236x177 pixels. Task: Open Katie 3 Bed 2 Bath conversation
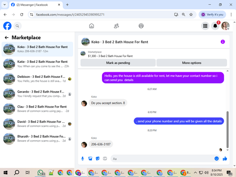(x=37, y=64)
